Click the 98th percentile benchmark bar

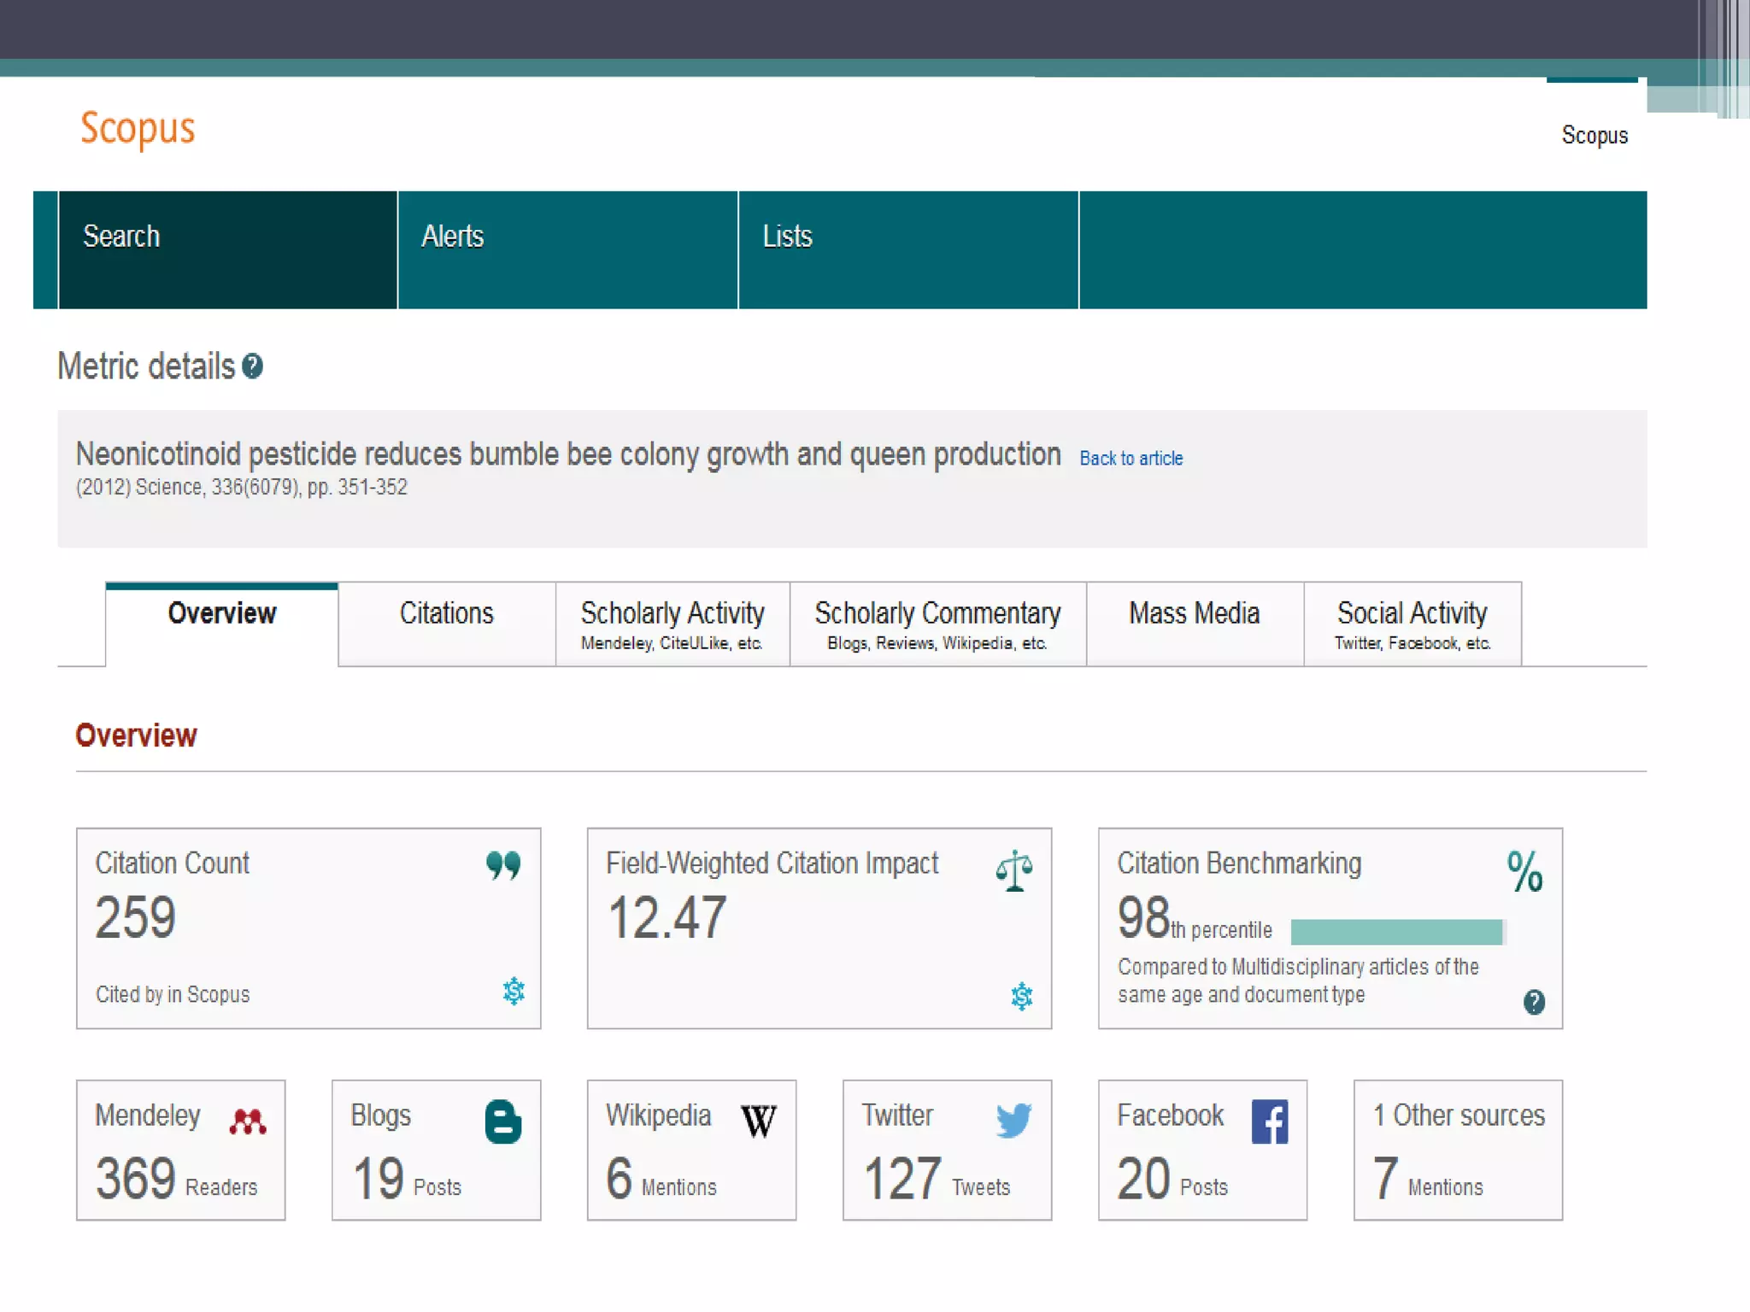click(x=1395, y=932)
